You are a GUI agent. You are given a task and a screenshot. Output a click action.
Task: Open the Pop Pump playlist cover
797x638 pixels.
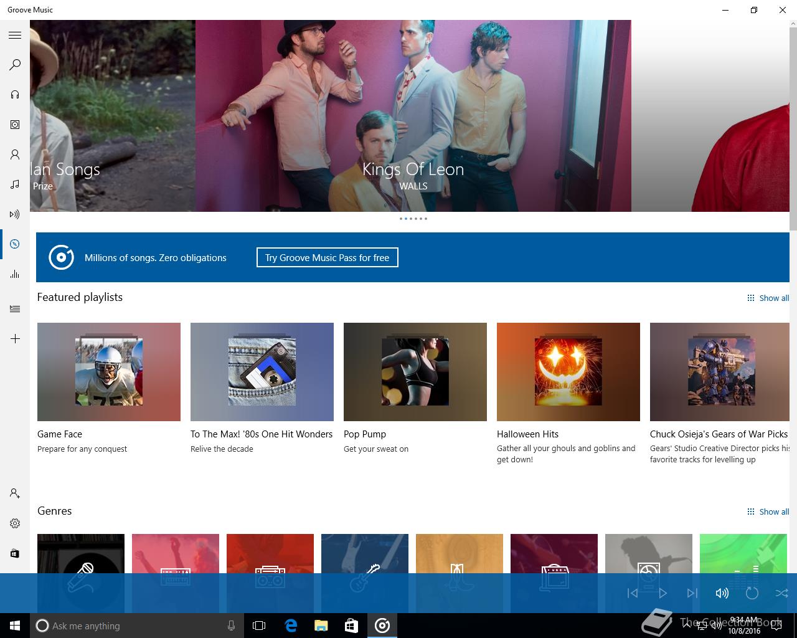click(415, 372)
